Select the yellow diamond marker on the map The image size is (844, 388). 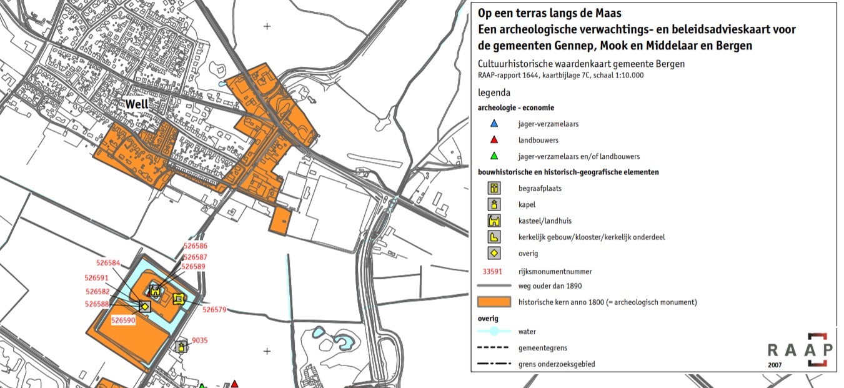pyautogui.click(x=144, y=306)
